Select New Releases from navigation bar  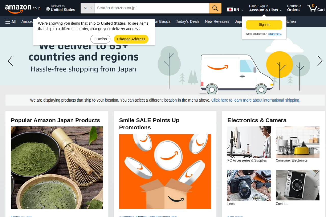[x=217, y=22]
